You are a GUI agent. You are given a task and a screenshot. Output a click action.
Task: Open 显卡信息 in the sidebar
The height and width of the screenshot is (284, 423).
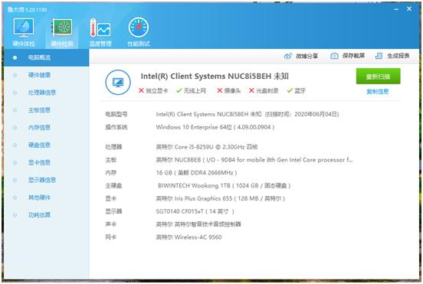click(39, 162)
